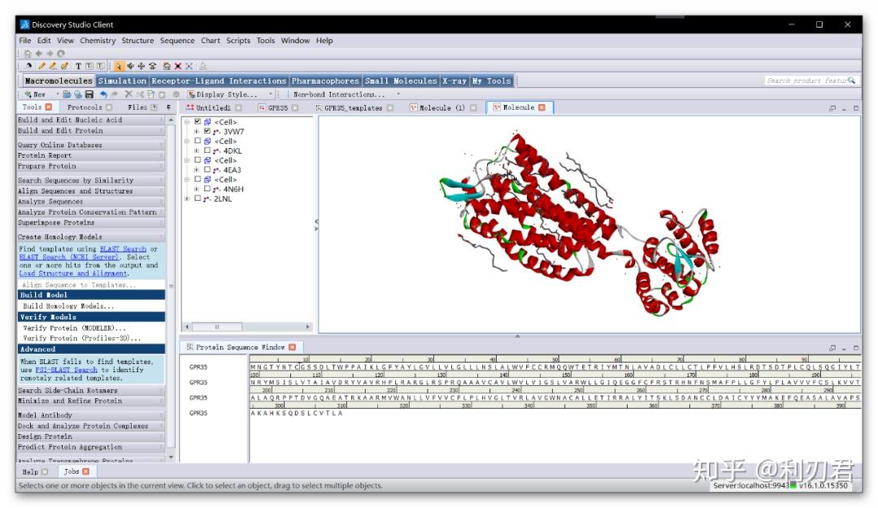Choose the Rotate view tool
Screen dimensions: 878x508
130,66
